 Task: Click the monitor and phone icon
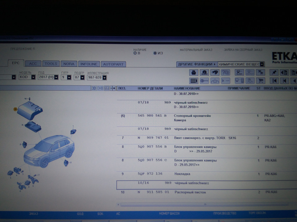click(x=239, y=81)
